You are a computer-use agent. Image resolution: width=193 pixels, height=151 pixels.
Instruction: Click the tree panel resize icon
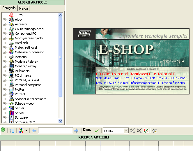[x=12, y=131]
